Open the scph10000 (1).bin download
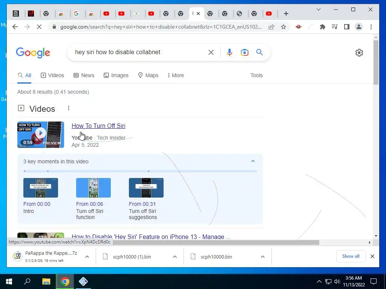 pos(132,257)
